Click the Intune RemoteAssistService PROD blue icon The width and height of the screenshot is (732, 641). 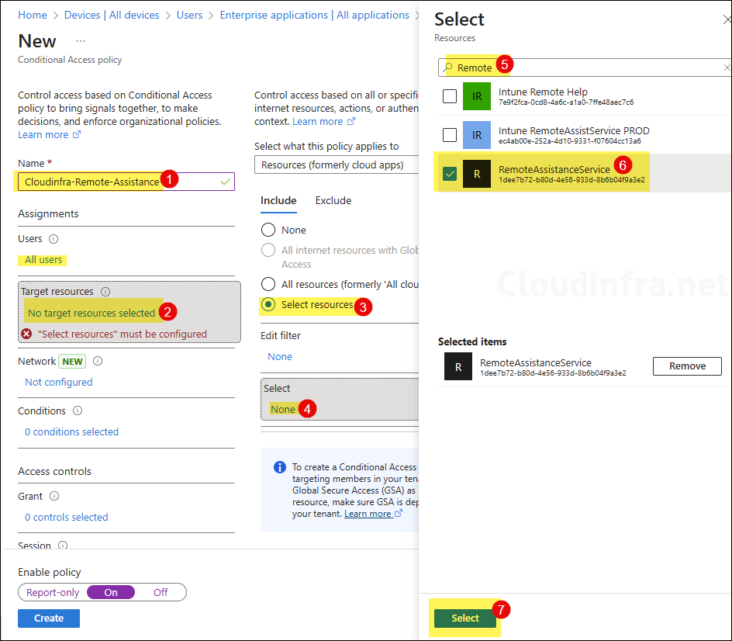point(477,135)
